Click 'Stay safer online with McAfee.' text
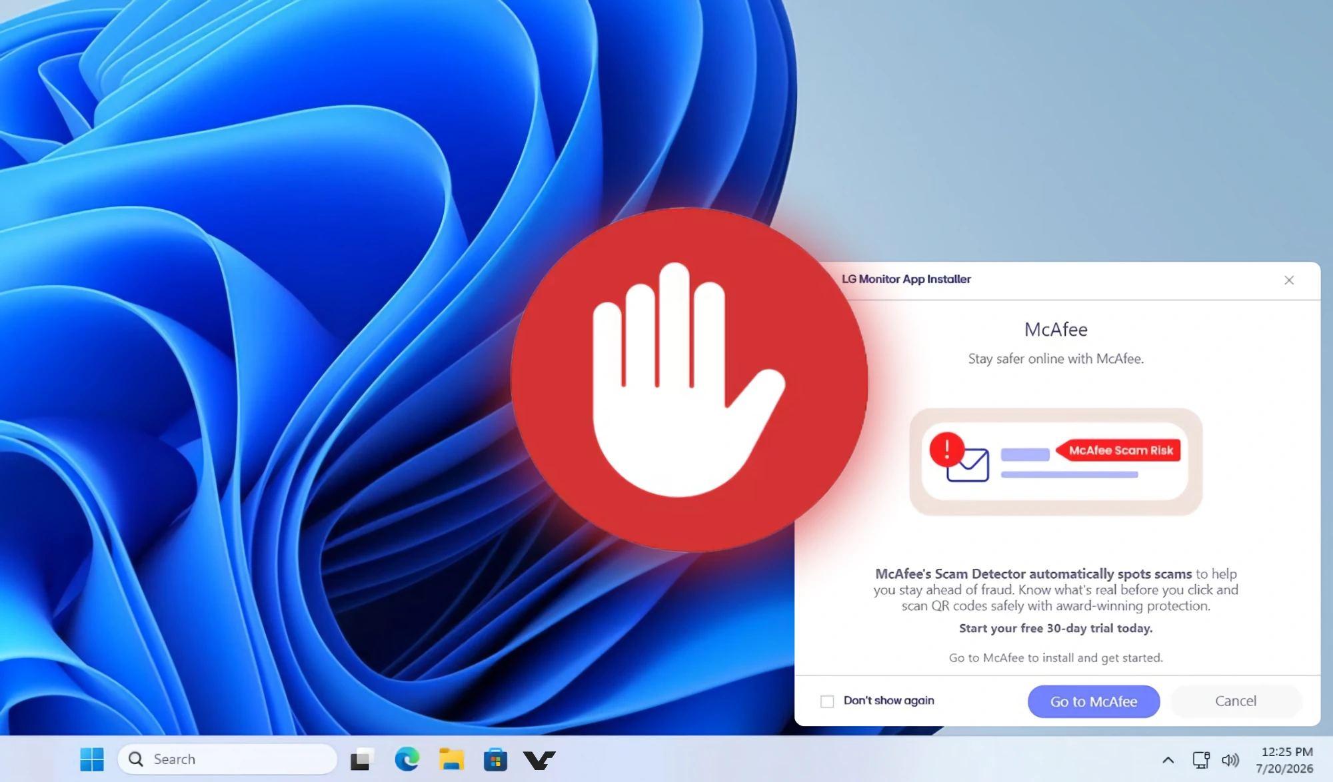 click(x=1056, y=358)
